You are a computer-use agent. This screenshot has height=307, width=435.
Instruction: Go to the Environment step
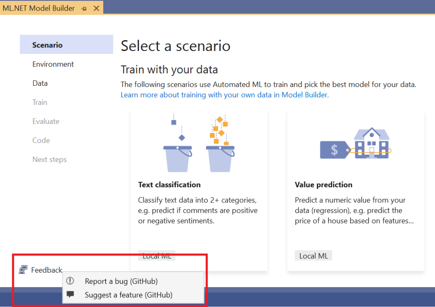click(x=53, y=64)
